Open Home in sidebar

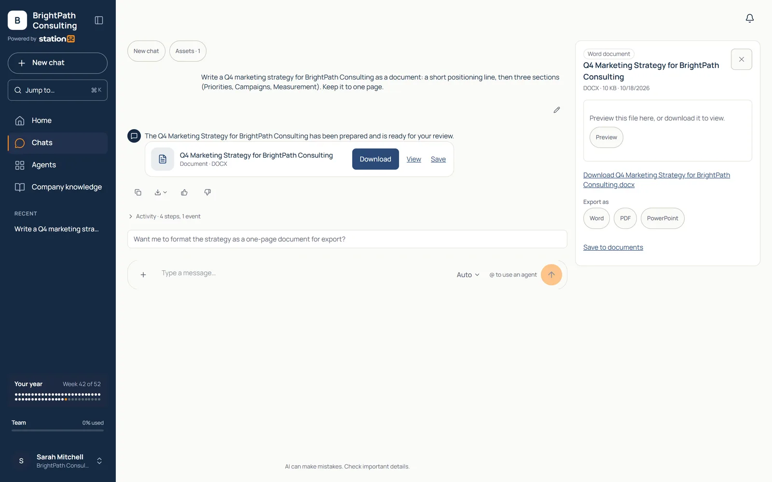[57, 120]
